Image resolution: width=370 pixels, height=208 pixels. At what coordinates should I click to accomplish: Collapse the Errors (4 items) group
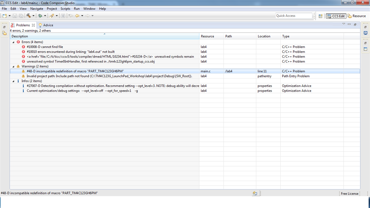(13, 42)
